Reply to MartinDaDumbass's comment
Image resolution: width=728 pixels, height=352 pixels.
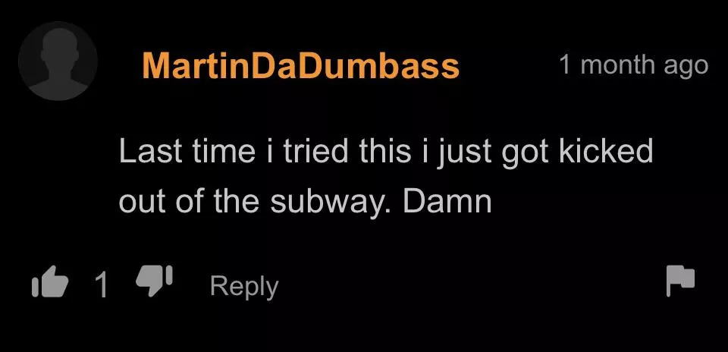click(244, 287)
